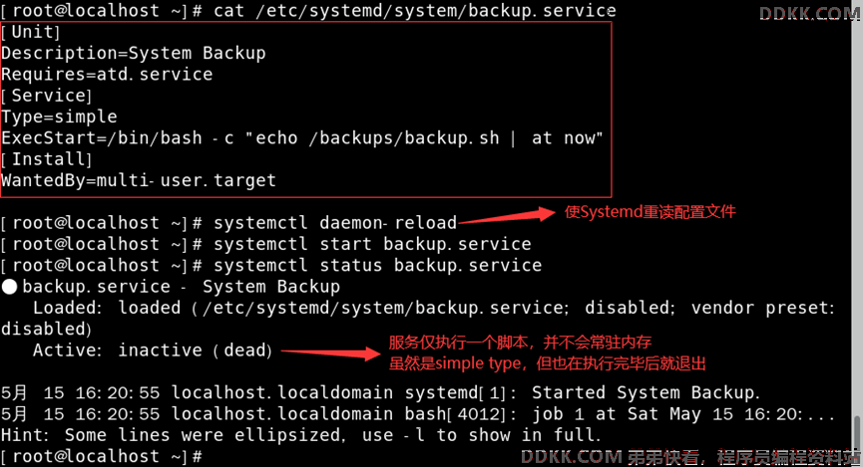The image size is (863, 467).
Task: Click the [Service] section header
Action: (46, 97)
